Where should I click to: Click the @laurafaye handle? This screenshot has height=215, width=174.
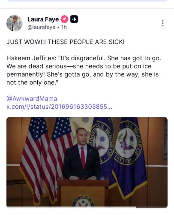pyautogui.click(x=41, y=27)
